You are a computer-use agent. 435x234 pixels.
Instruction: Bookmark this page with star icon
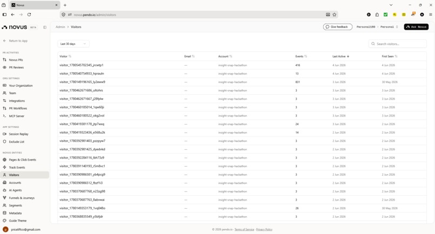click(x=334, y=15)
